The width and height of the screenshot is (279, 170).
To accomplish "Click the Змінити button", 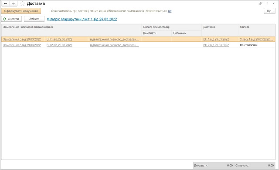I will (34, 19).
